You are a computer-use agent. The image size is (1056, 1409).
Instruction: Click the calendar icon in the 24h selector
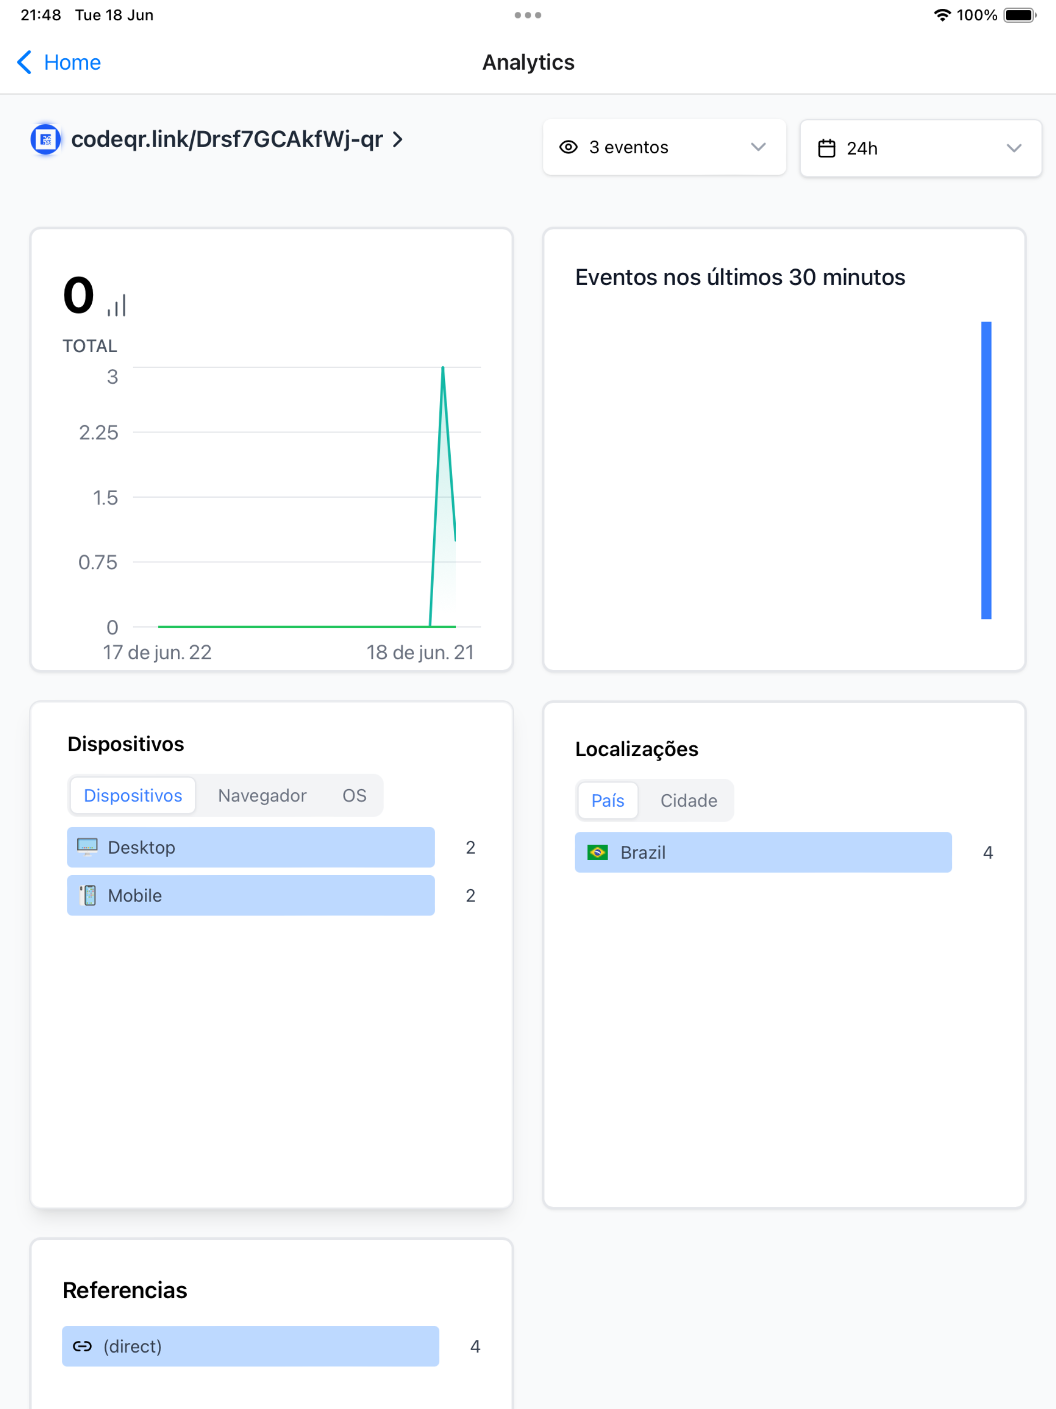pyautogui.click(x=826, y=149)
